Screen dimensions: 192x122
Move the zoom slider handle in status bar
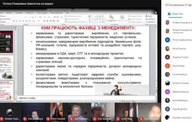tap(145, 101)
